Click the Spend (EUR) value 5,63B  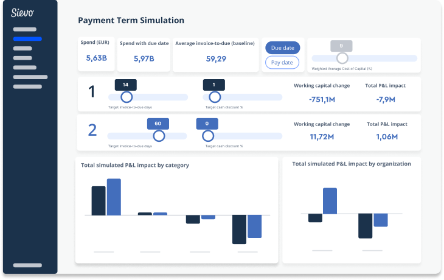[x=96, y=58]
